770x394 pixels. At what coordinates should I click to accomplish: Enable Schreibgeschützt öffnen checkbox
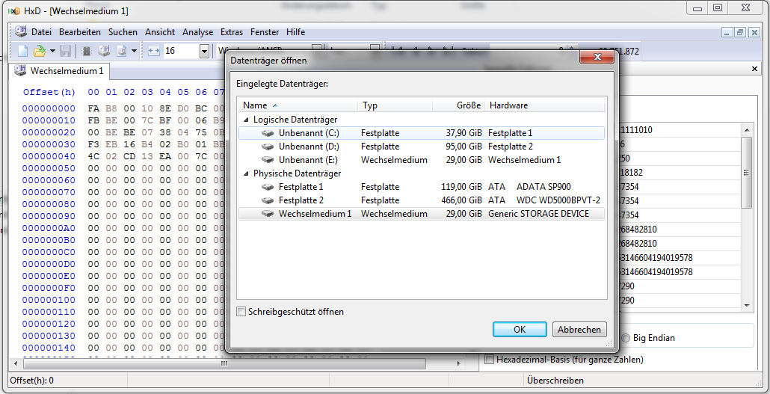pos(241,312)
